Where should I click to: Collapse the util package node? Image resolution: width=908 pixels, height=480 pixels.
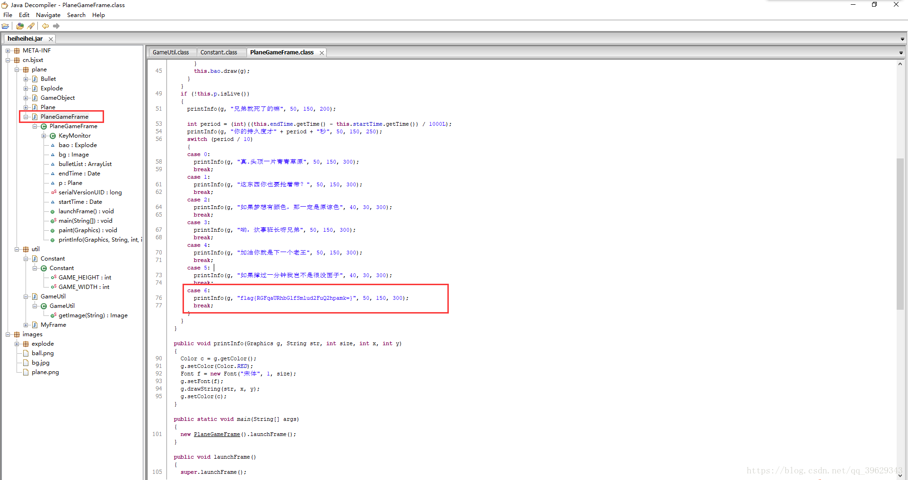[x=17, y=249]
